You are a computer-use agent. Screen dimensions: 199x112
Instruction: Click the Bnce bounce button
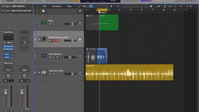[x=27, y=109]
